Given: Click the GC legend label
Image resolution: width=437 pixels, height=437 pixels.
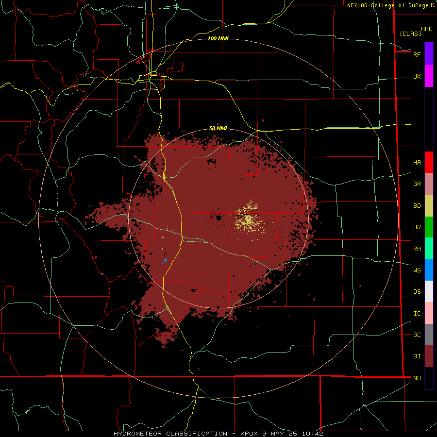Looking at the screenshot, I should (x=417, y=335).
